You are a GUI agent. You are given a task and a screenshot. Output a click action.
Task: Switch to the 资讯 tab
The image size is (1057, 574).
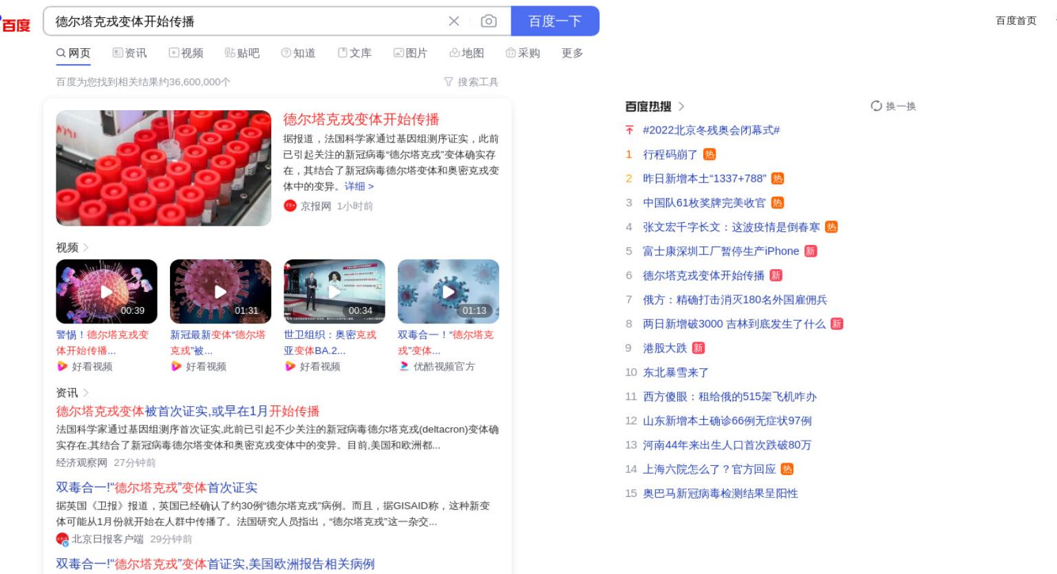click(130, 53)
